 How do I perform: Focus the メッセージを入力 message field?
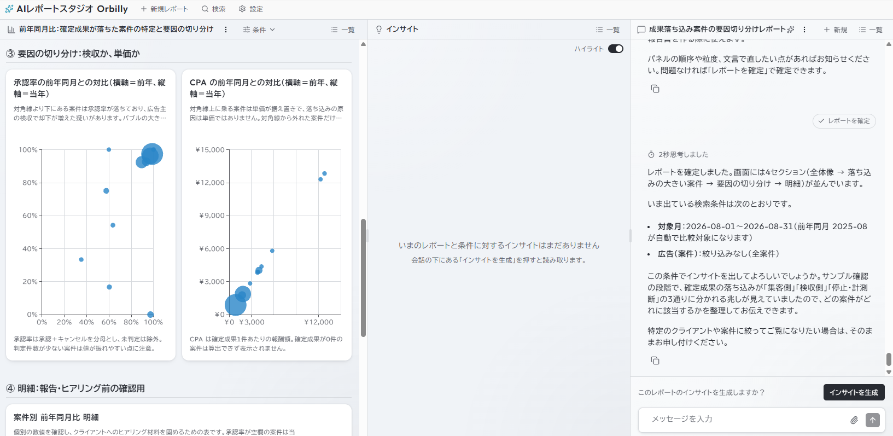(x=747, y=420)
